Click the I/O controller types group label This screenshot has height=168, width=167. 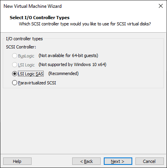click(x=24, y=39)
